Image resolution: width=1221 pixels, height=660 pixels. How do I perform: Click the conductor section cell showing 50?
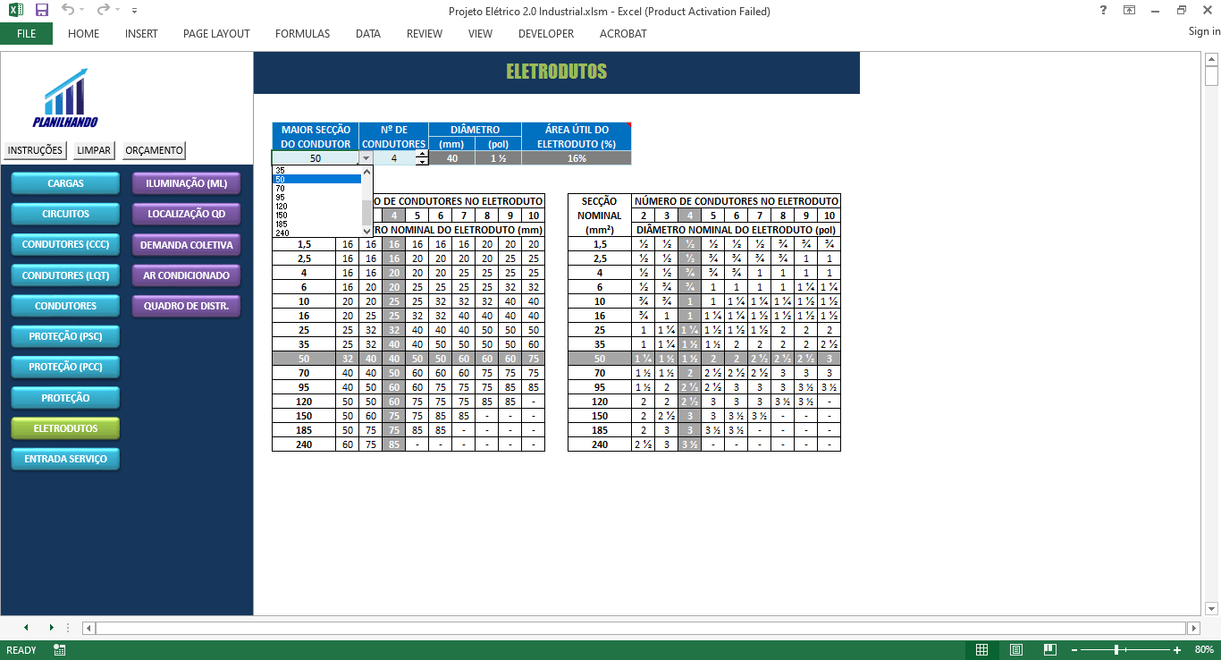tap(316, 158)
